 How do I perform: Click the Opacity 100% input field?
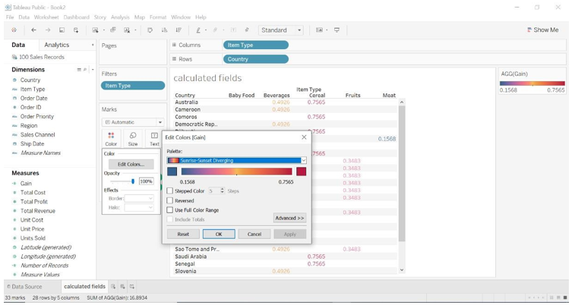click(146, 181)
